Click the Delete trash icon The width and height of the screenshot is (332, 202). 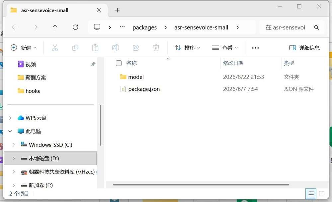(x=156, y=48)
